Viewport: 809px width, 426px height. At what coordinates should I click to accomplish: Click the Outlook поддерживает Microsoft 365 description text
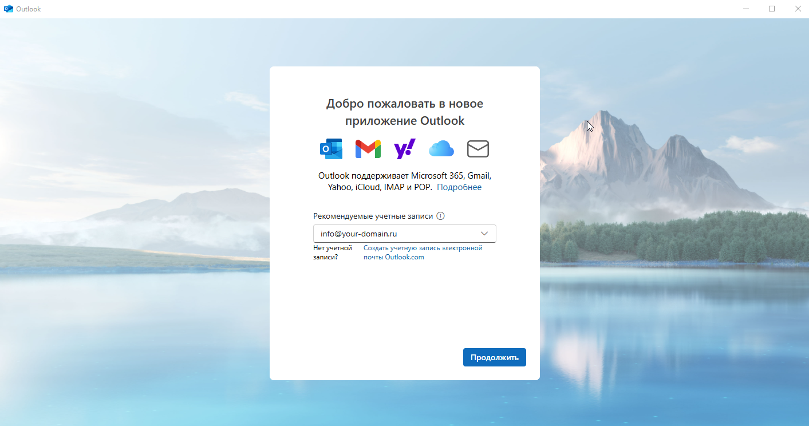[405, 182]
